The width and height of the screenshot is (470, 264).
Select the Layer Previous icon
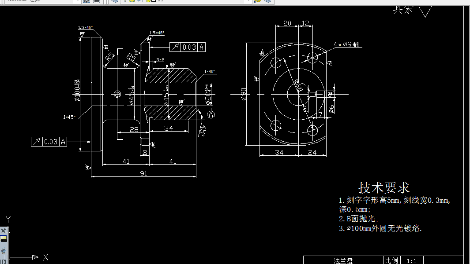pyautogui.click(x=267, y=2)
